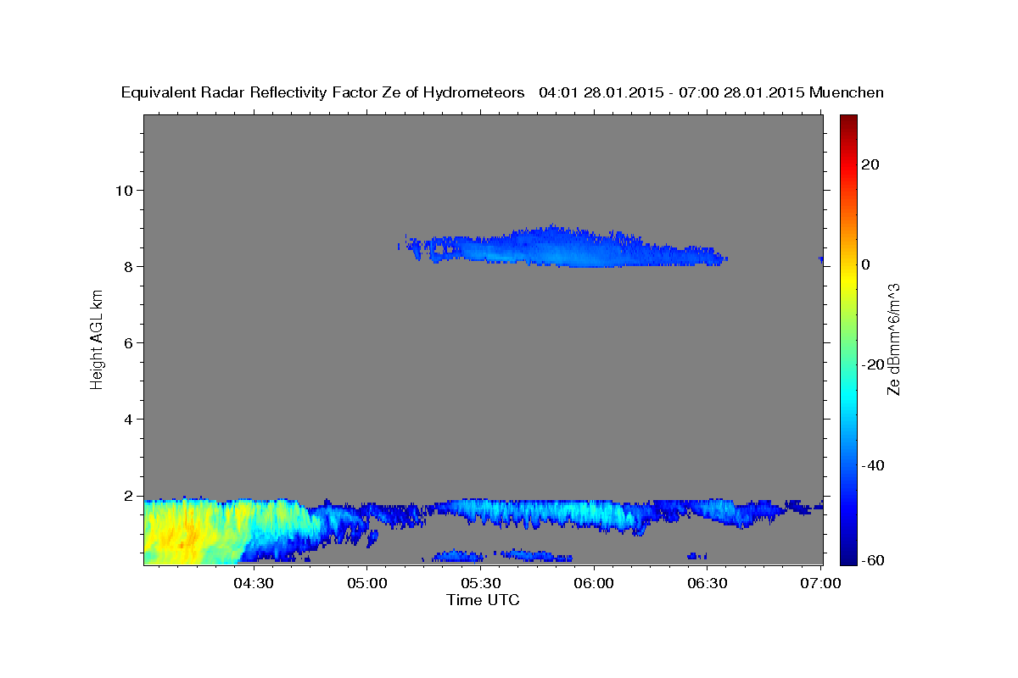Screen dimensions: 1018x678
Task: Click the "Time UTC" x-axis label
Action: tap(483, 600)
